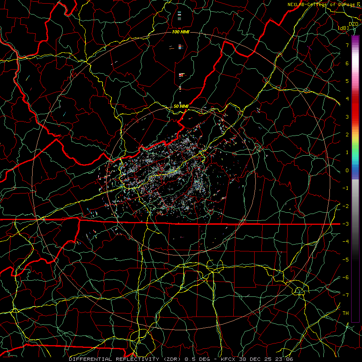Select the ZDR color scale bar
362x362 pixels.
point(355,179)
